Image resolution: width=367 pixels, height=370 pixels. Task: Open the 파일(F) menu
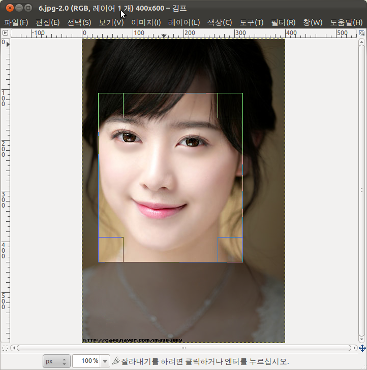16,22
